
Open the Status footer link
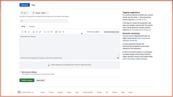[x=69, y=92]
